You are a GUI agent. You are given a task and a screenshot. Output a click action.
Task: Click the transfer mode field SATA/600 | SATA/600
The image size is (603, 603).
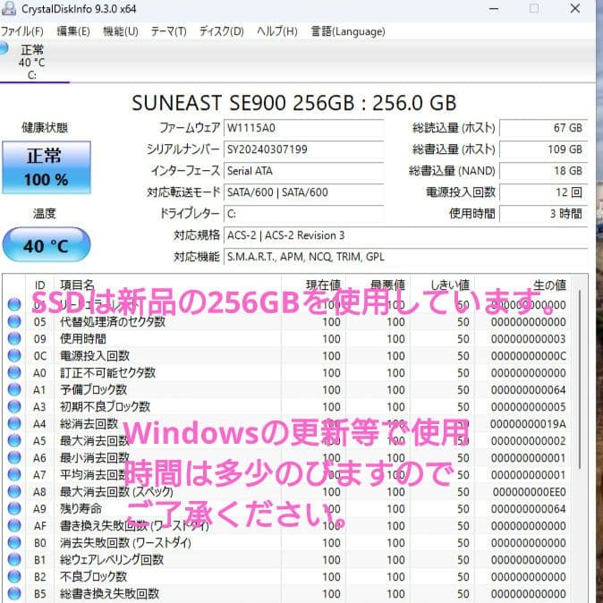pos(304,192)
